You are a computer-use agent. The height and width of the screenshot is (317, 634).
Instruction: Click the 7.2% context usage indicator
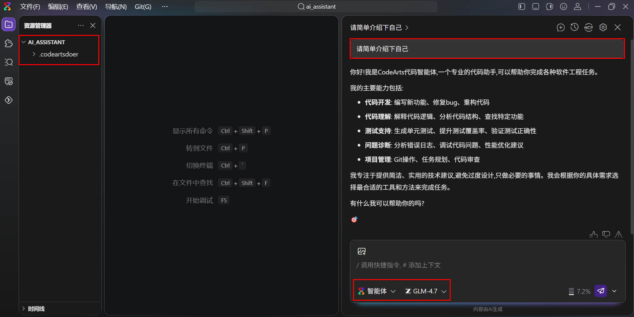[580, 291]
